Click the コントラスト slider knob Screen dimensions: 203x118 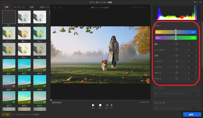(177, 50)
